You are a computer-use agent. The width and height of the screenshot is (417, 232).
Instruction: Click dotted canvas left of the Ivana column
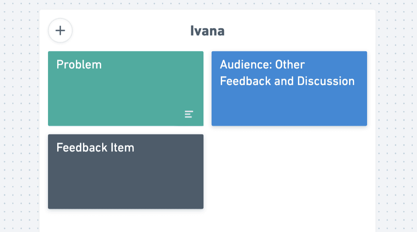[19, 115]
